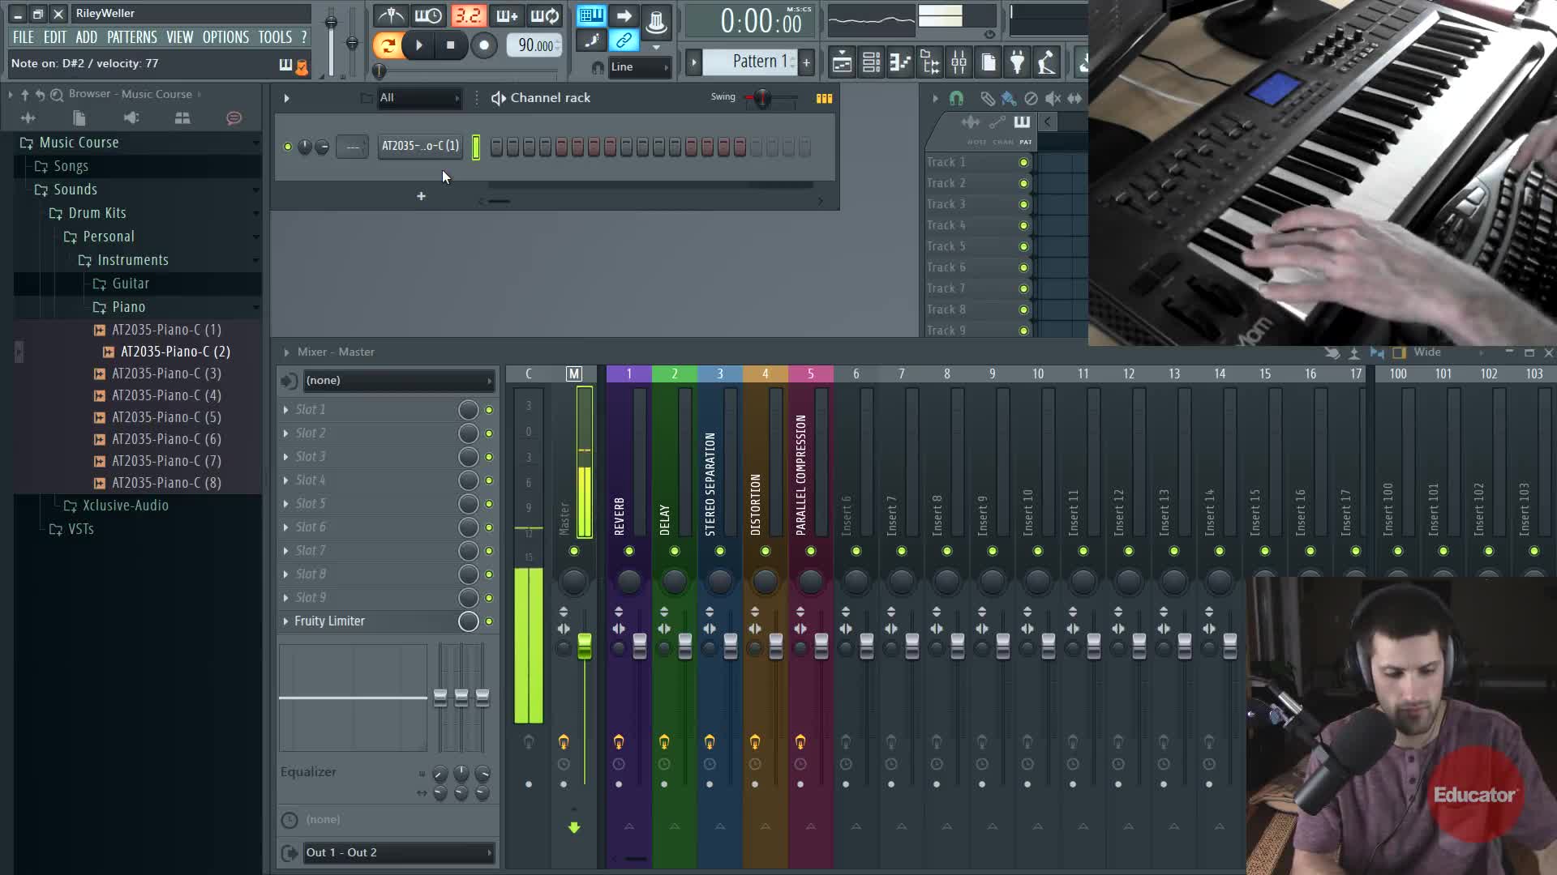Open the Out 1 - Out 2 output dropdown
This screenshot has height=875, width=1557.
(x=397, y=852)
